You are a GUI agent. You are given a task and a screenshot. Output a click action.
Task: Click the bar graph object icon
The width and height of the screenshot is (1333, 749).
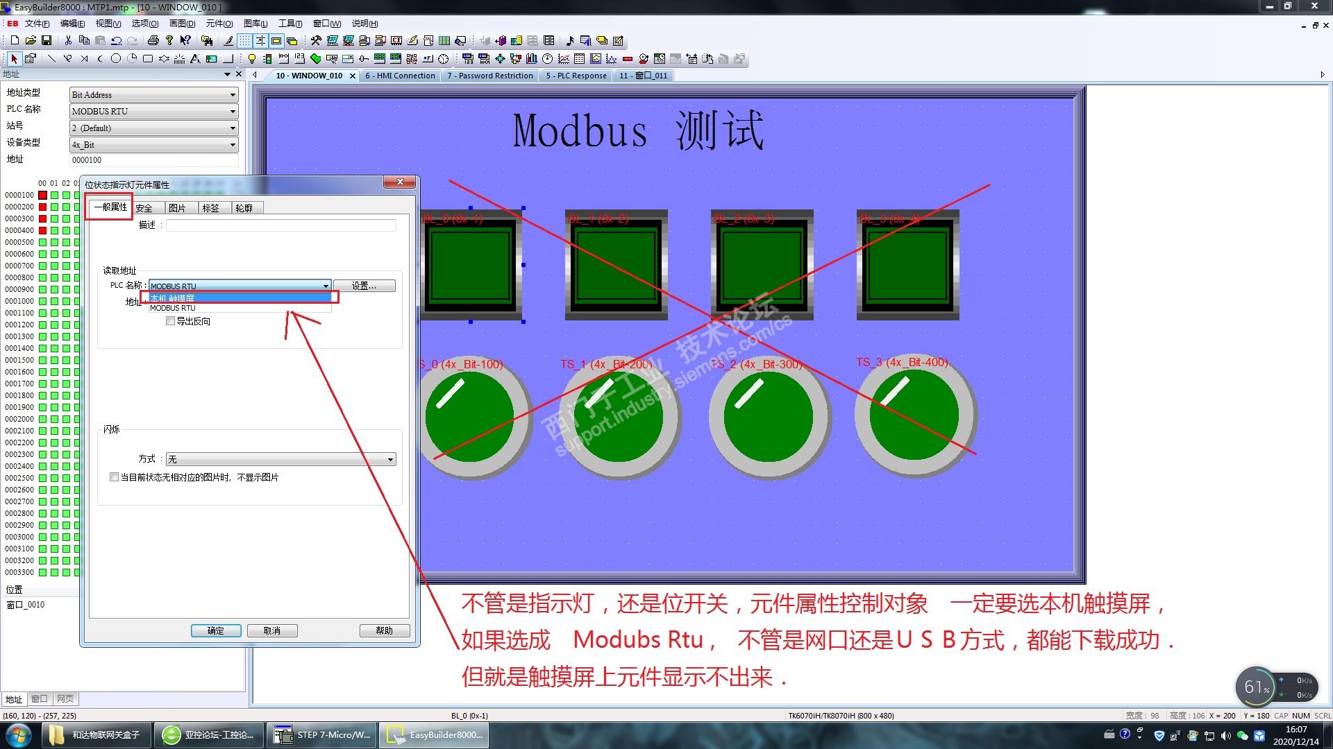(x=532, y=59)
